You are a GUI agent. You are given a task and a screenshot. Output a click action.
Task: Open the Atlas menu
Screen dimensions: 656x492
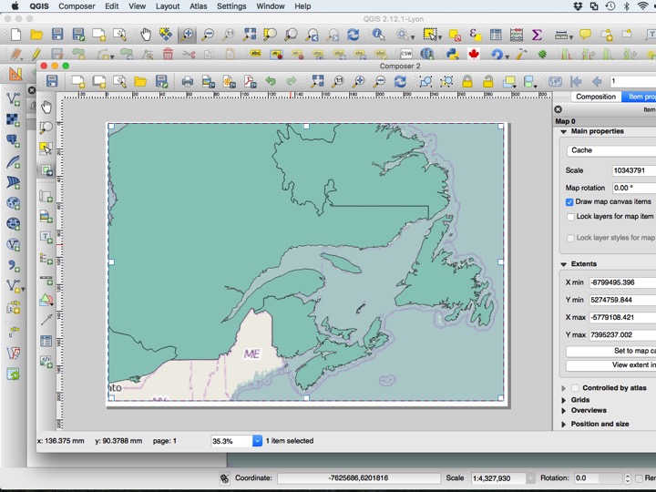[x=199, y=6]
